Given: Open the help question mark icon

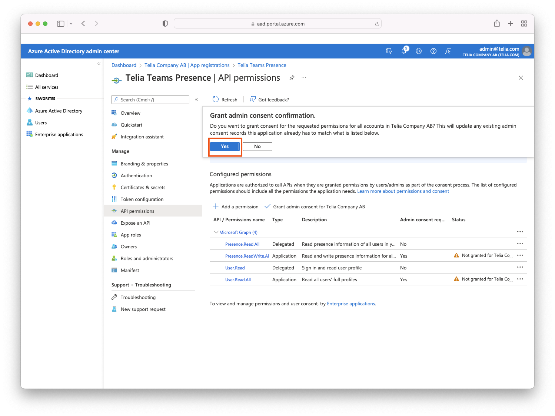Looking at the screenshot, I should click(x=433, y=51).
